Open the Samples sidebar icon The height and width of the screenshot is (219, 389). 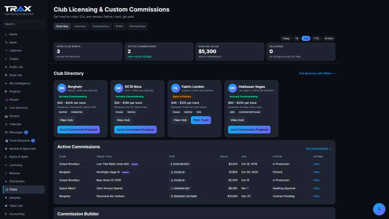(x=6, y=198)
